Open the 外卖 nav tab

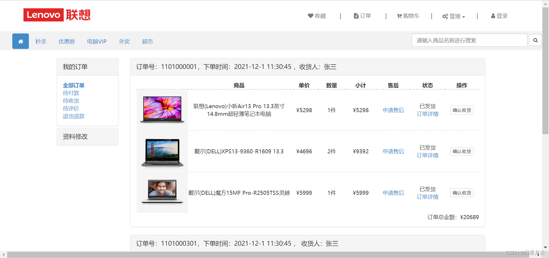tap(124, 41)
